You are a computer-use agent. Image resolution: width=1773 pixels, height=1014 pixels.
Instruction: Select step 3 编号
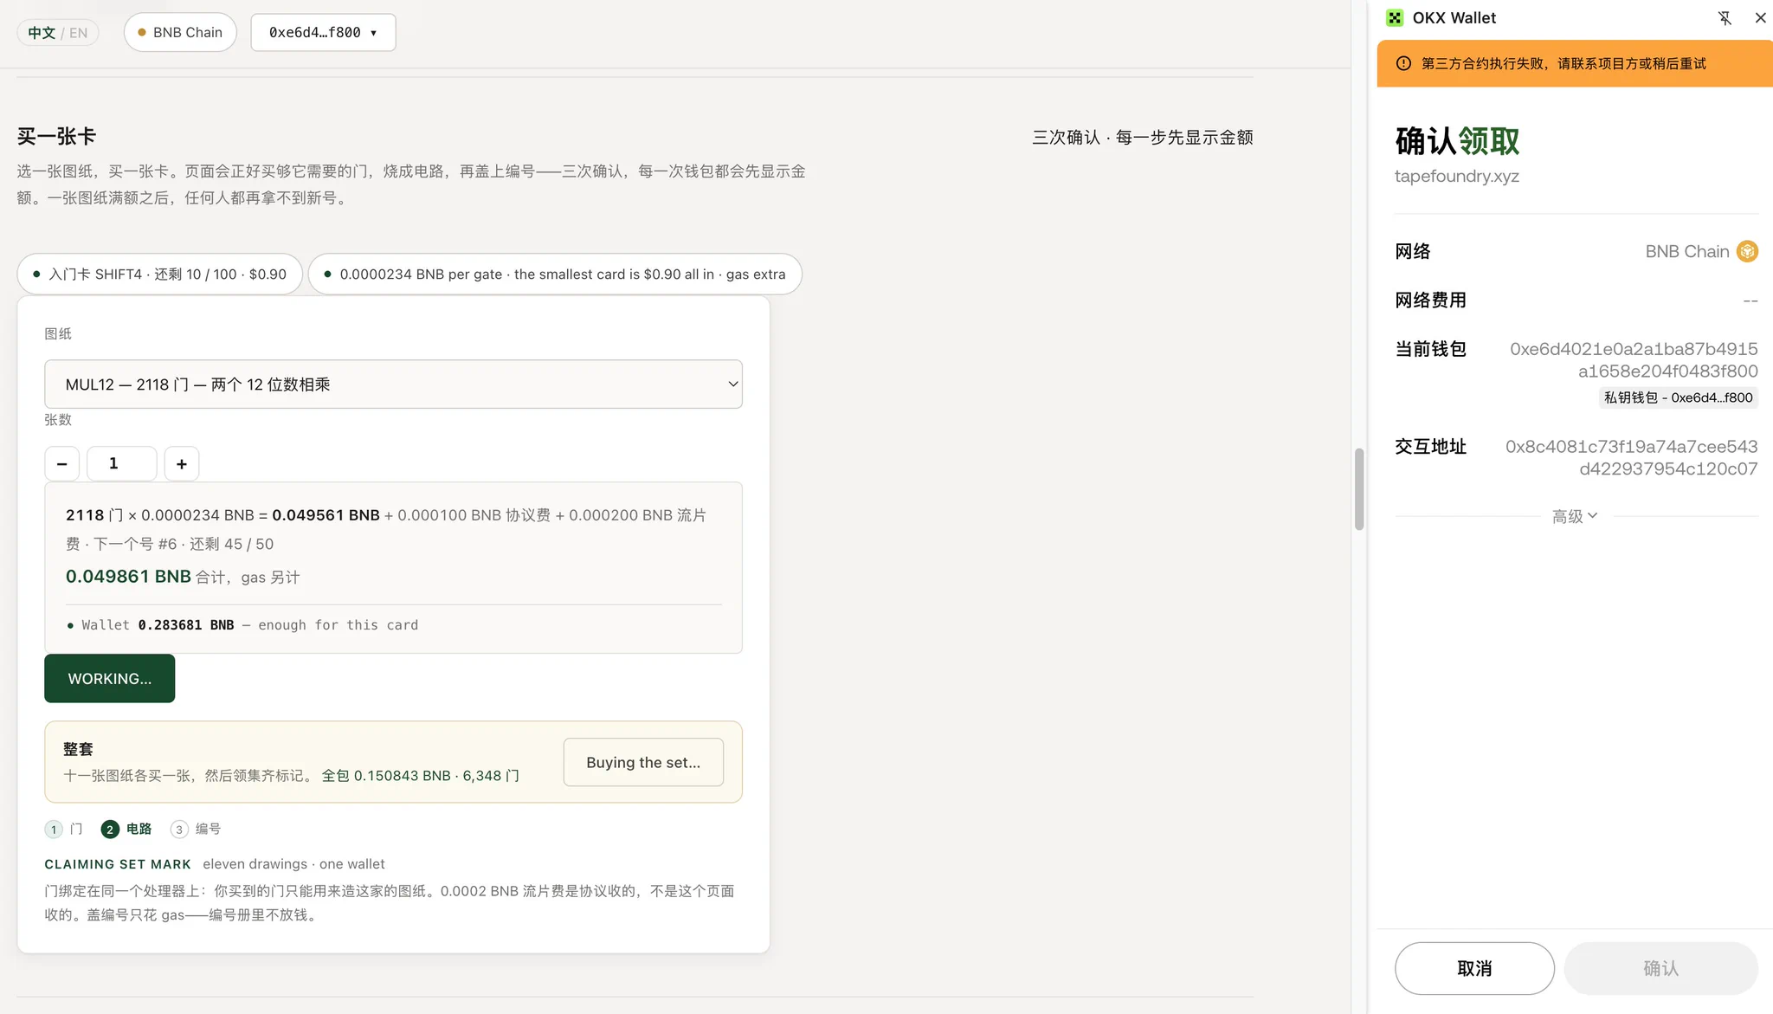click(x=196, y=829)
